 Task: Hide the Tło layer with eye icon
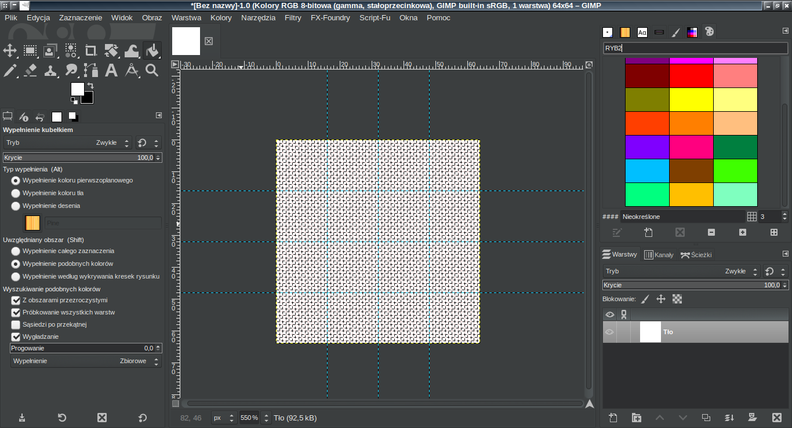click(x=609, y=332)
